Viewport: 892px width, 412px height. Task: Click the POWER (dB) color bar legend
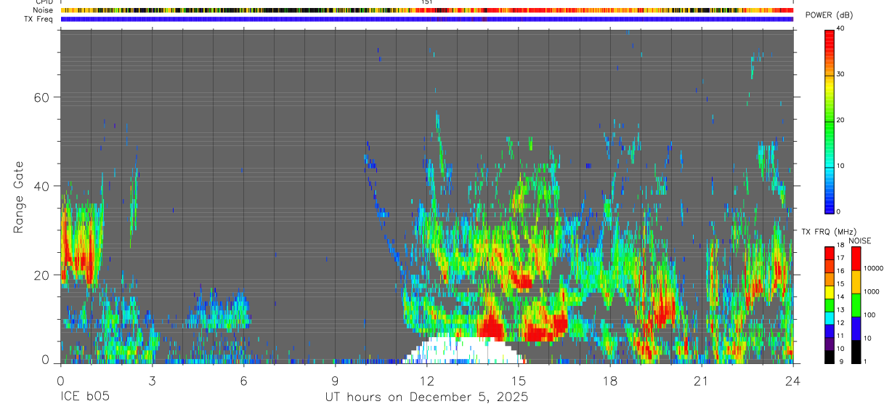pyautogui.click(x=830, y=121)
